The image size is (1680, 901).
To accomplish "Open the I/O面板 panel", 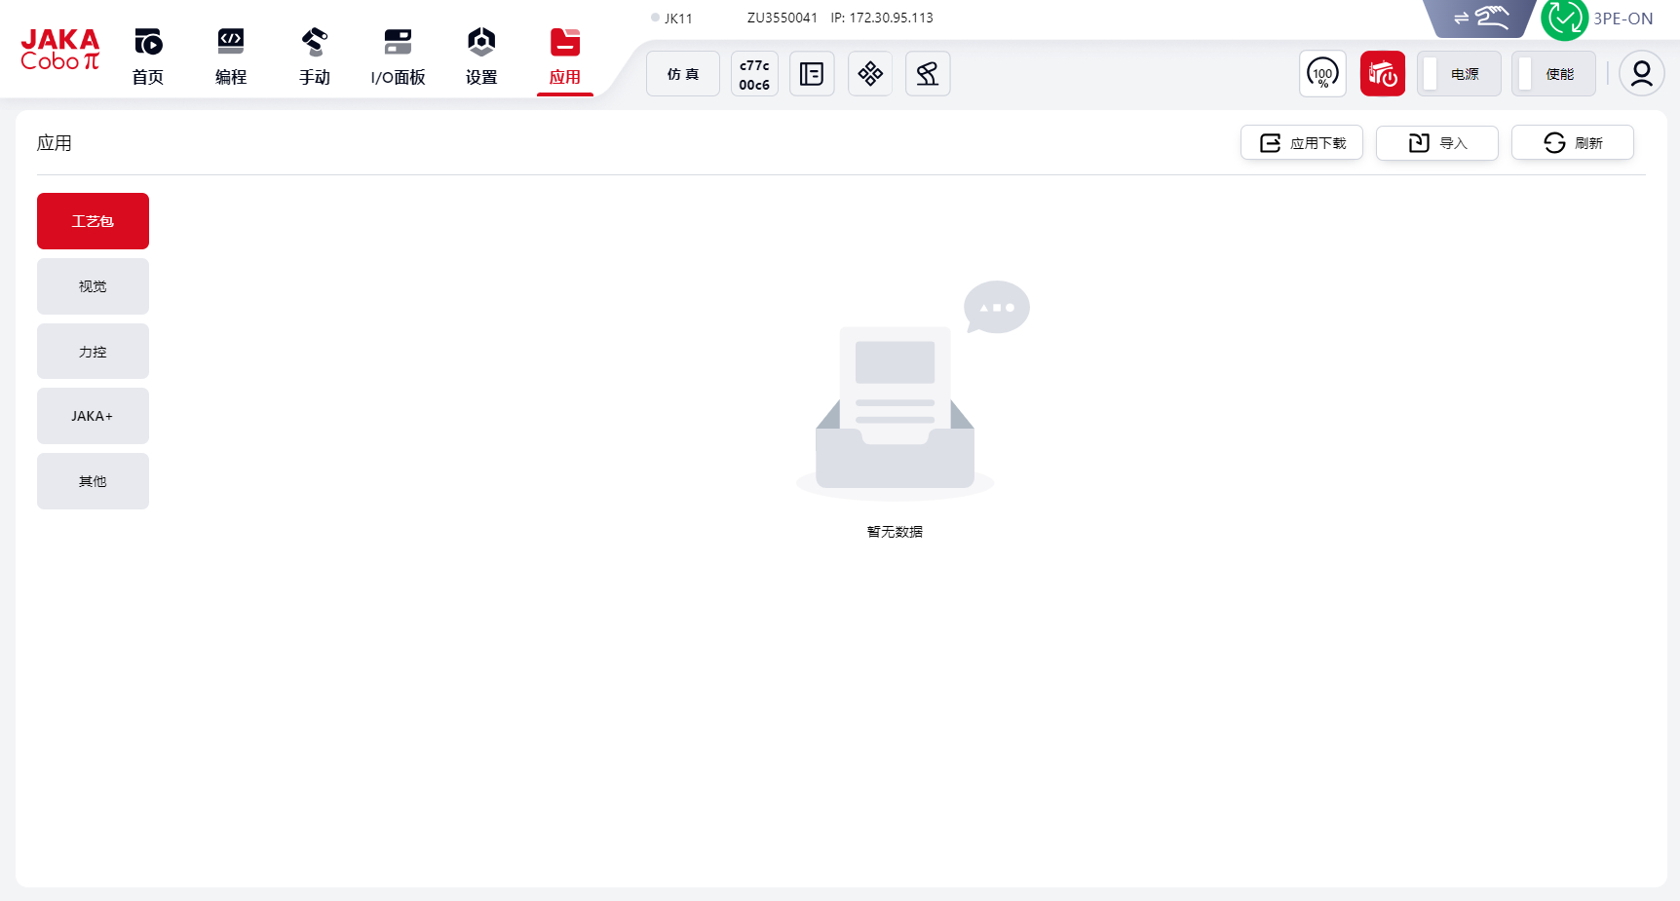I will [398, 56].
